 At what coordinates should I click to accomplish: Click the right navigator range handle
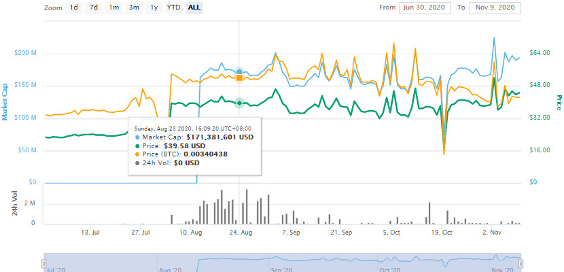tap(521, 265)
